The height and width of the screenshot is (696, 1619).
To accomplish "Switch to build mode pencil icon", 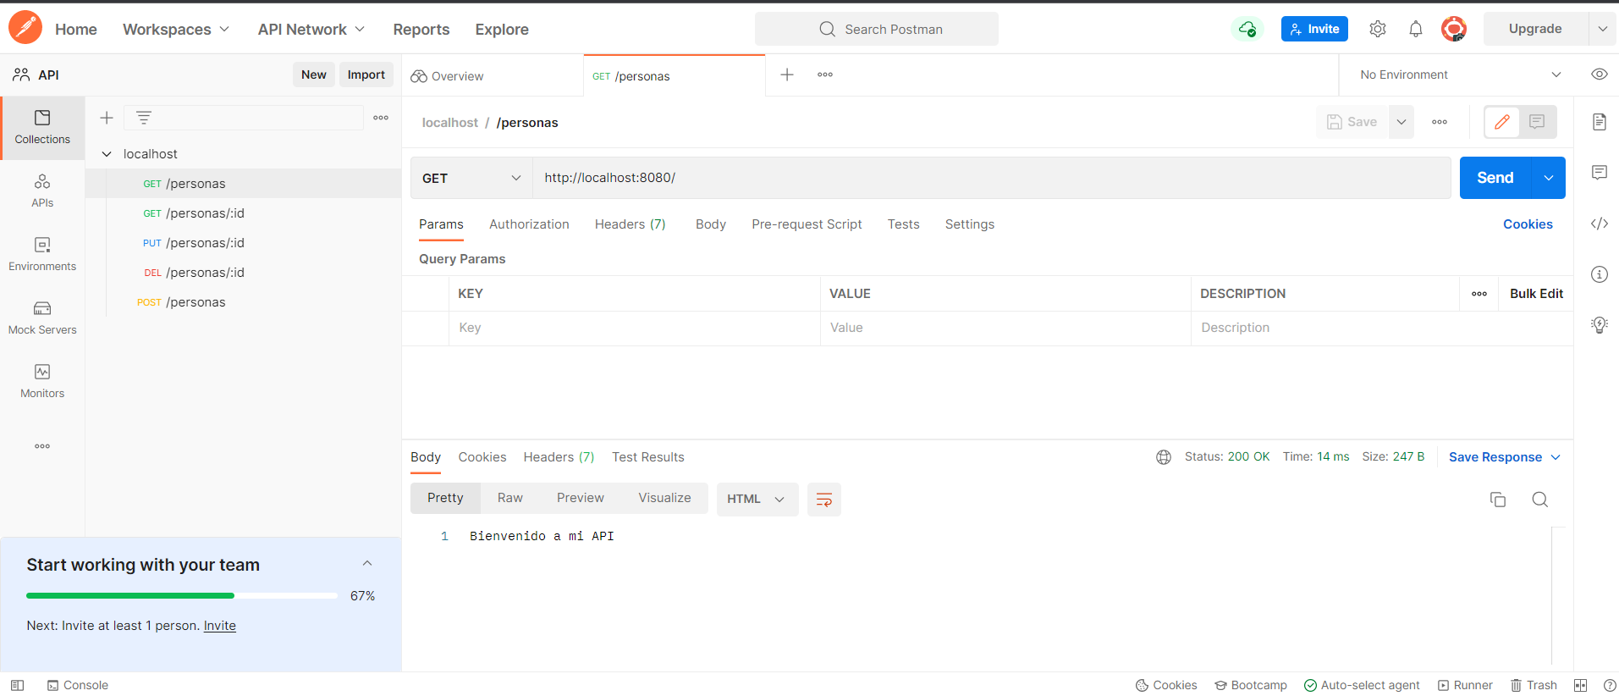I will coord(1502,122).
